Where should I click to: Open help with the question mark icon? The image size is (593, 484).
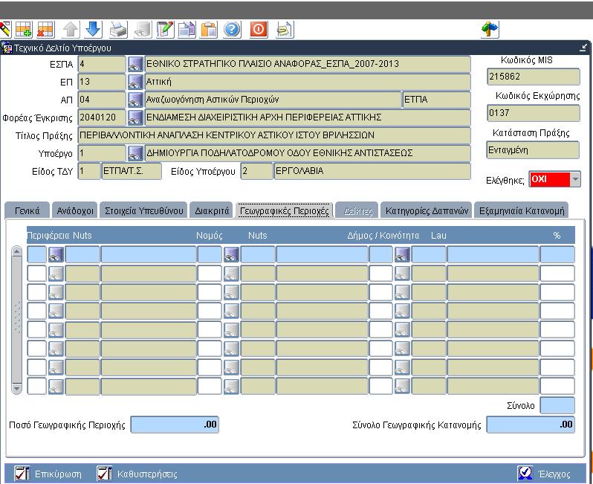click(232, 30)
